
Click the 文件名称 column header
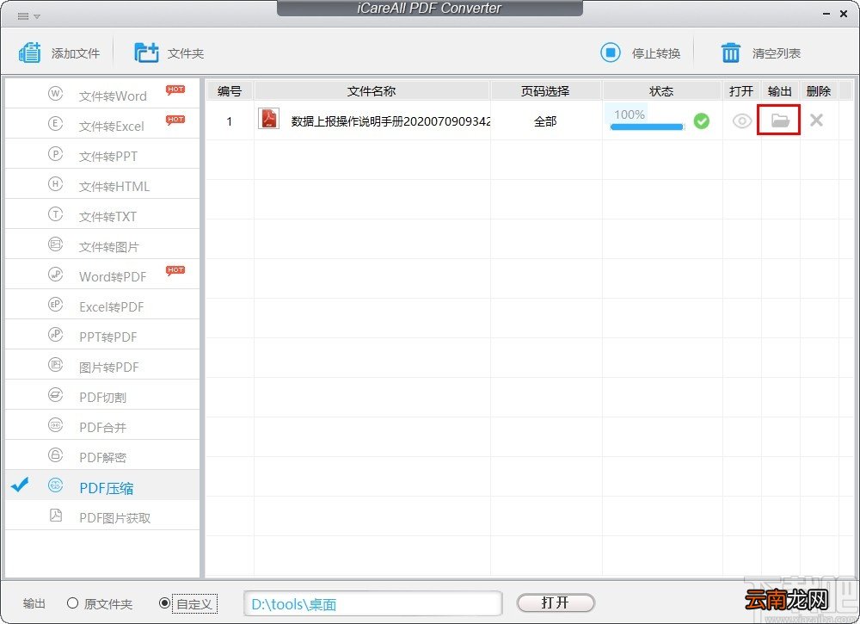[x=372, y=91]
